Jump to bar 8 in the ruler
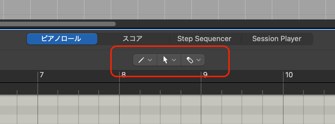Image resolution: width=335 pixels, height=124 pixels. point(124,75)
